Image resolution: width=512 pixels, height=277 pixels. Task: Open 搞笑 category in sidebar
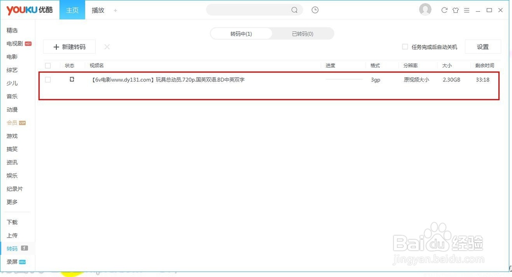[12, 150]
